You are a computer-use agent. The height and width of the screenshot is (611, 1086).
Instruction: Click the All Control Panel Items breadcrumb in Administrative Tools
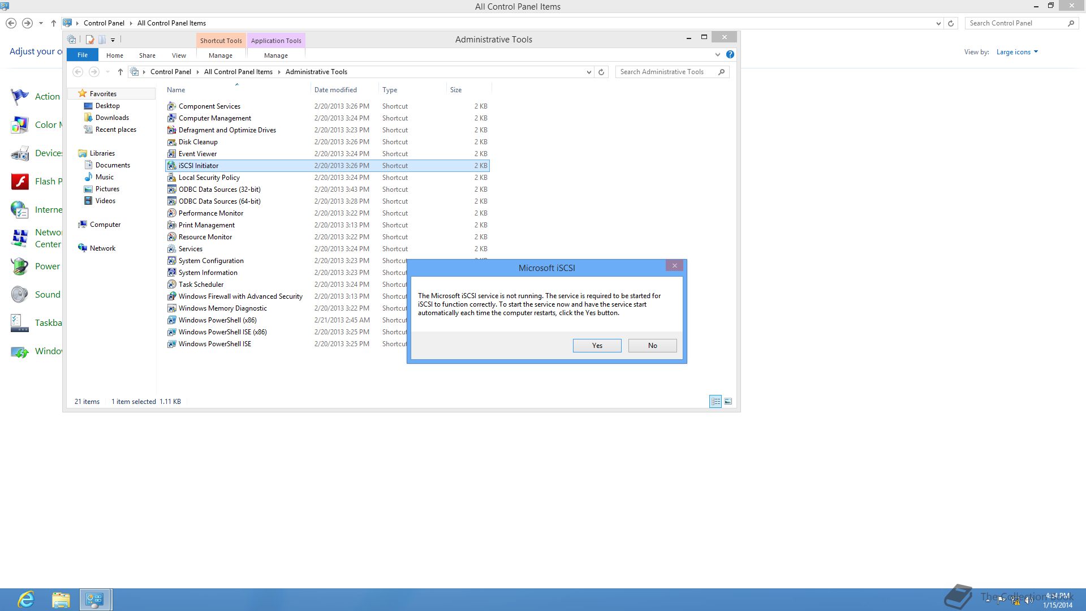coord(238,72)
